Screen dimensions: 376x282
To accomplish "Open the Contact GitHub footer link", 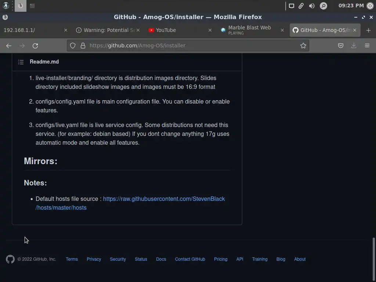I will (x=190, y=259).
